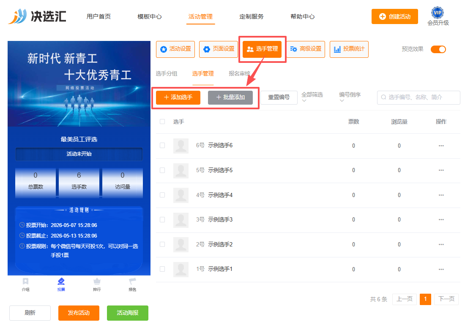465x327 pixels.
Task: Click avatar thumbnail of 示例选手4
Action: click(181, 195)
